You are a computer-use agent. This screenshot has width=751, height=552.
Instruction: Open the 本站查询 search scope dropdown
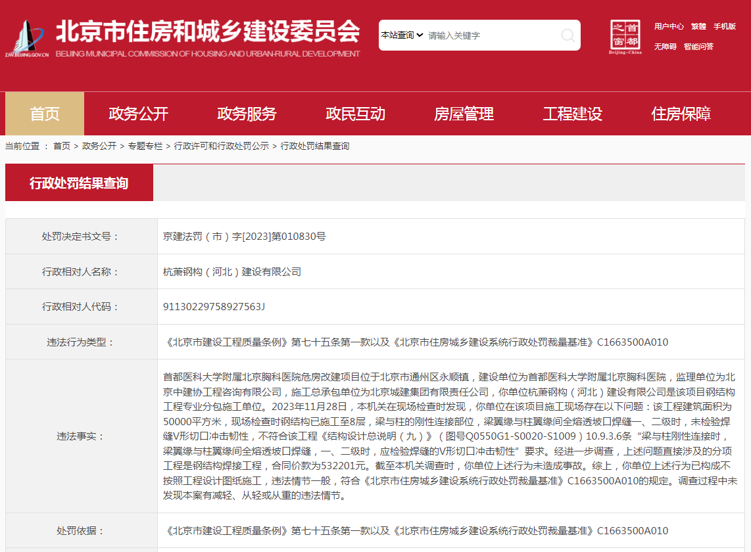(402, 35)
